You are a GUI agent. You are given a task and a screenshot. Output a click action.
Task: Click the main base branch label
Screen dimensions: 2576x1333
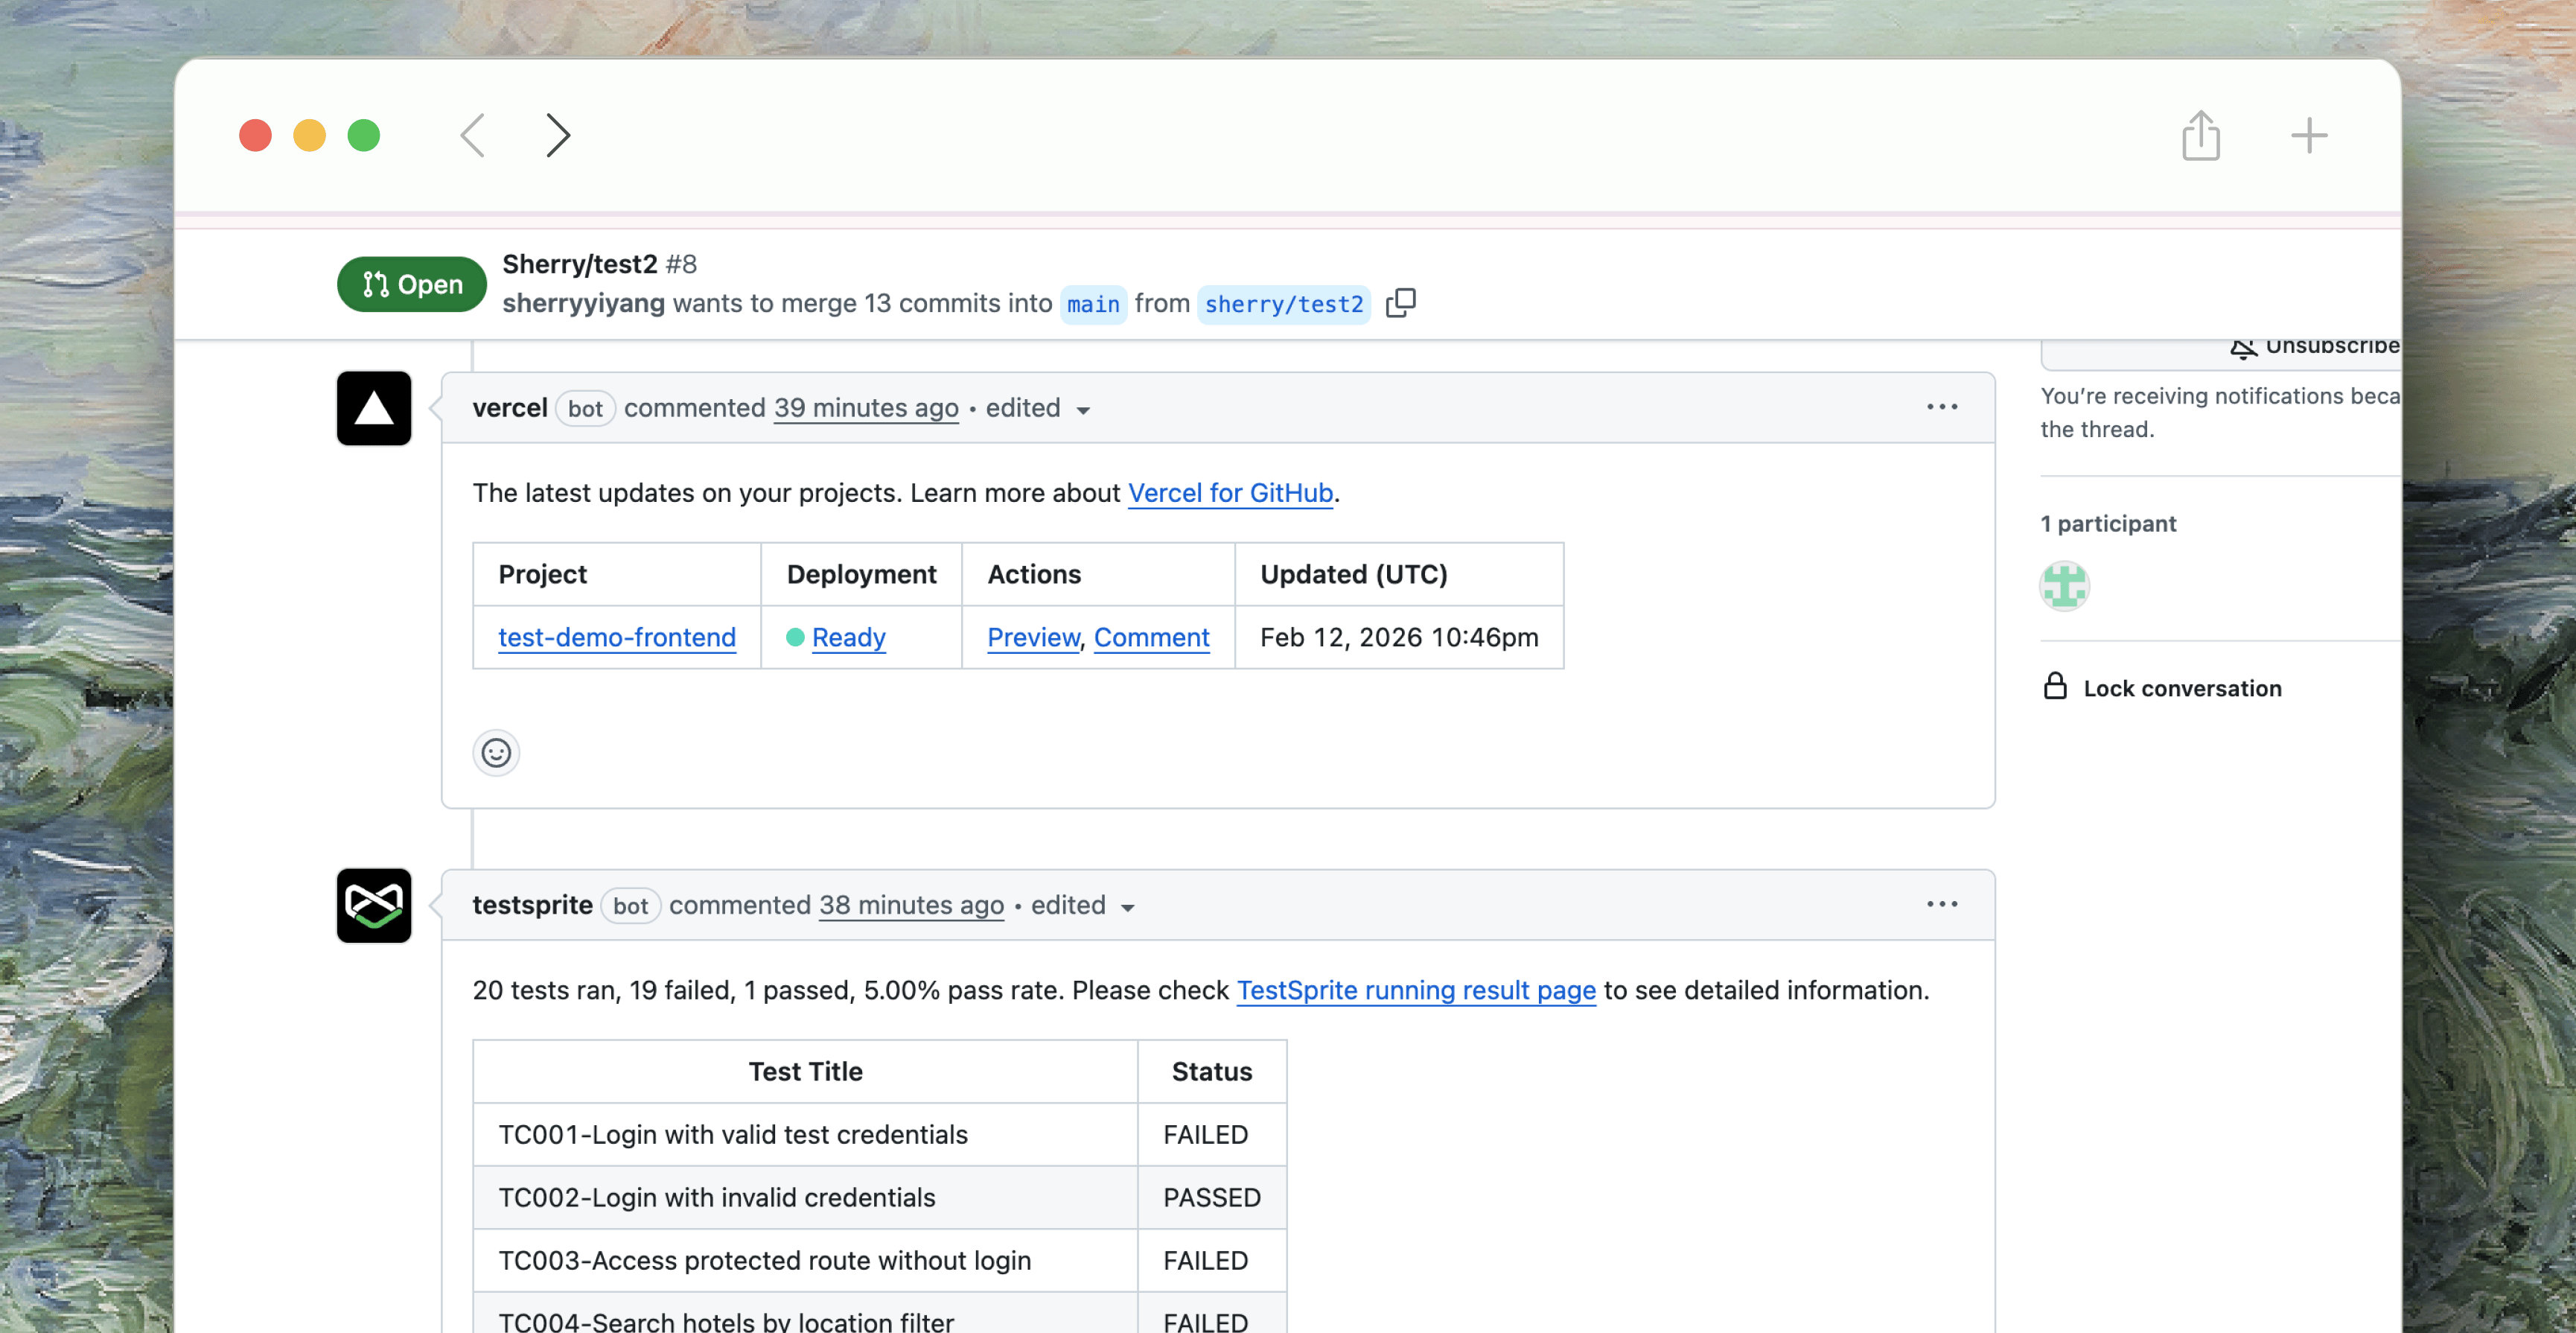pyautogui.click(x=1093, y=304)
